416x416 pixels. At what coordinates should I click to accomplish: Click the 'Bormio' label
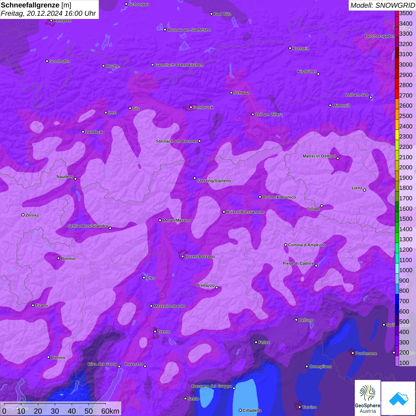[68, 259]
